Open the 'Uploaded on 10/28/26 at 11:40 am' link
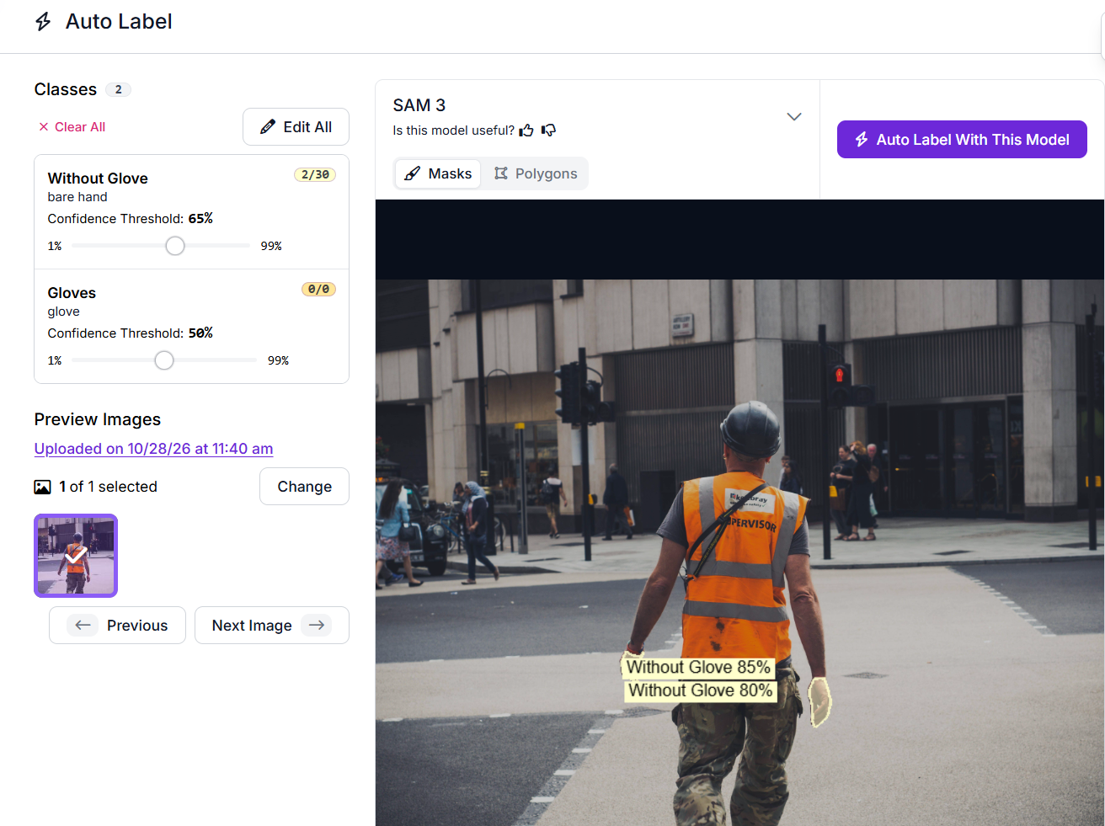1105x826 pixels. pyautogui.click(x=153, y=449)
